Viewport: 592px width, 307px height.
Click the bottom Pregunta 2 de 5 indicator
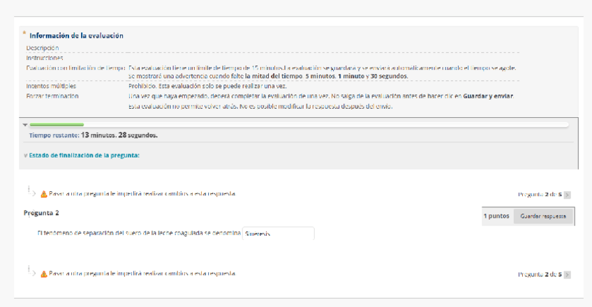[540, 274]
